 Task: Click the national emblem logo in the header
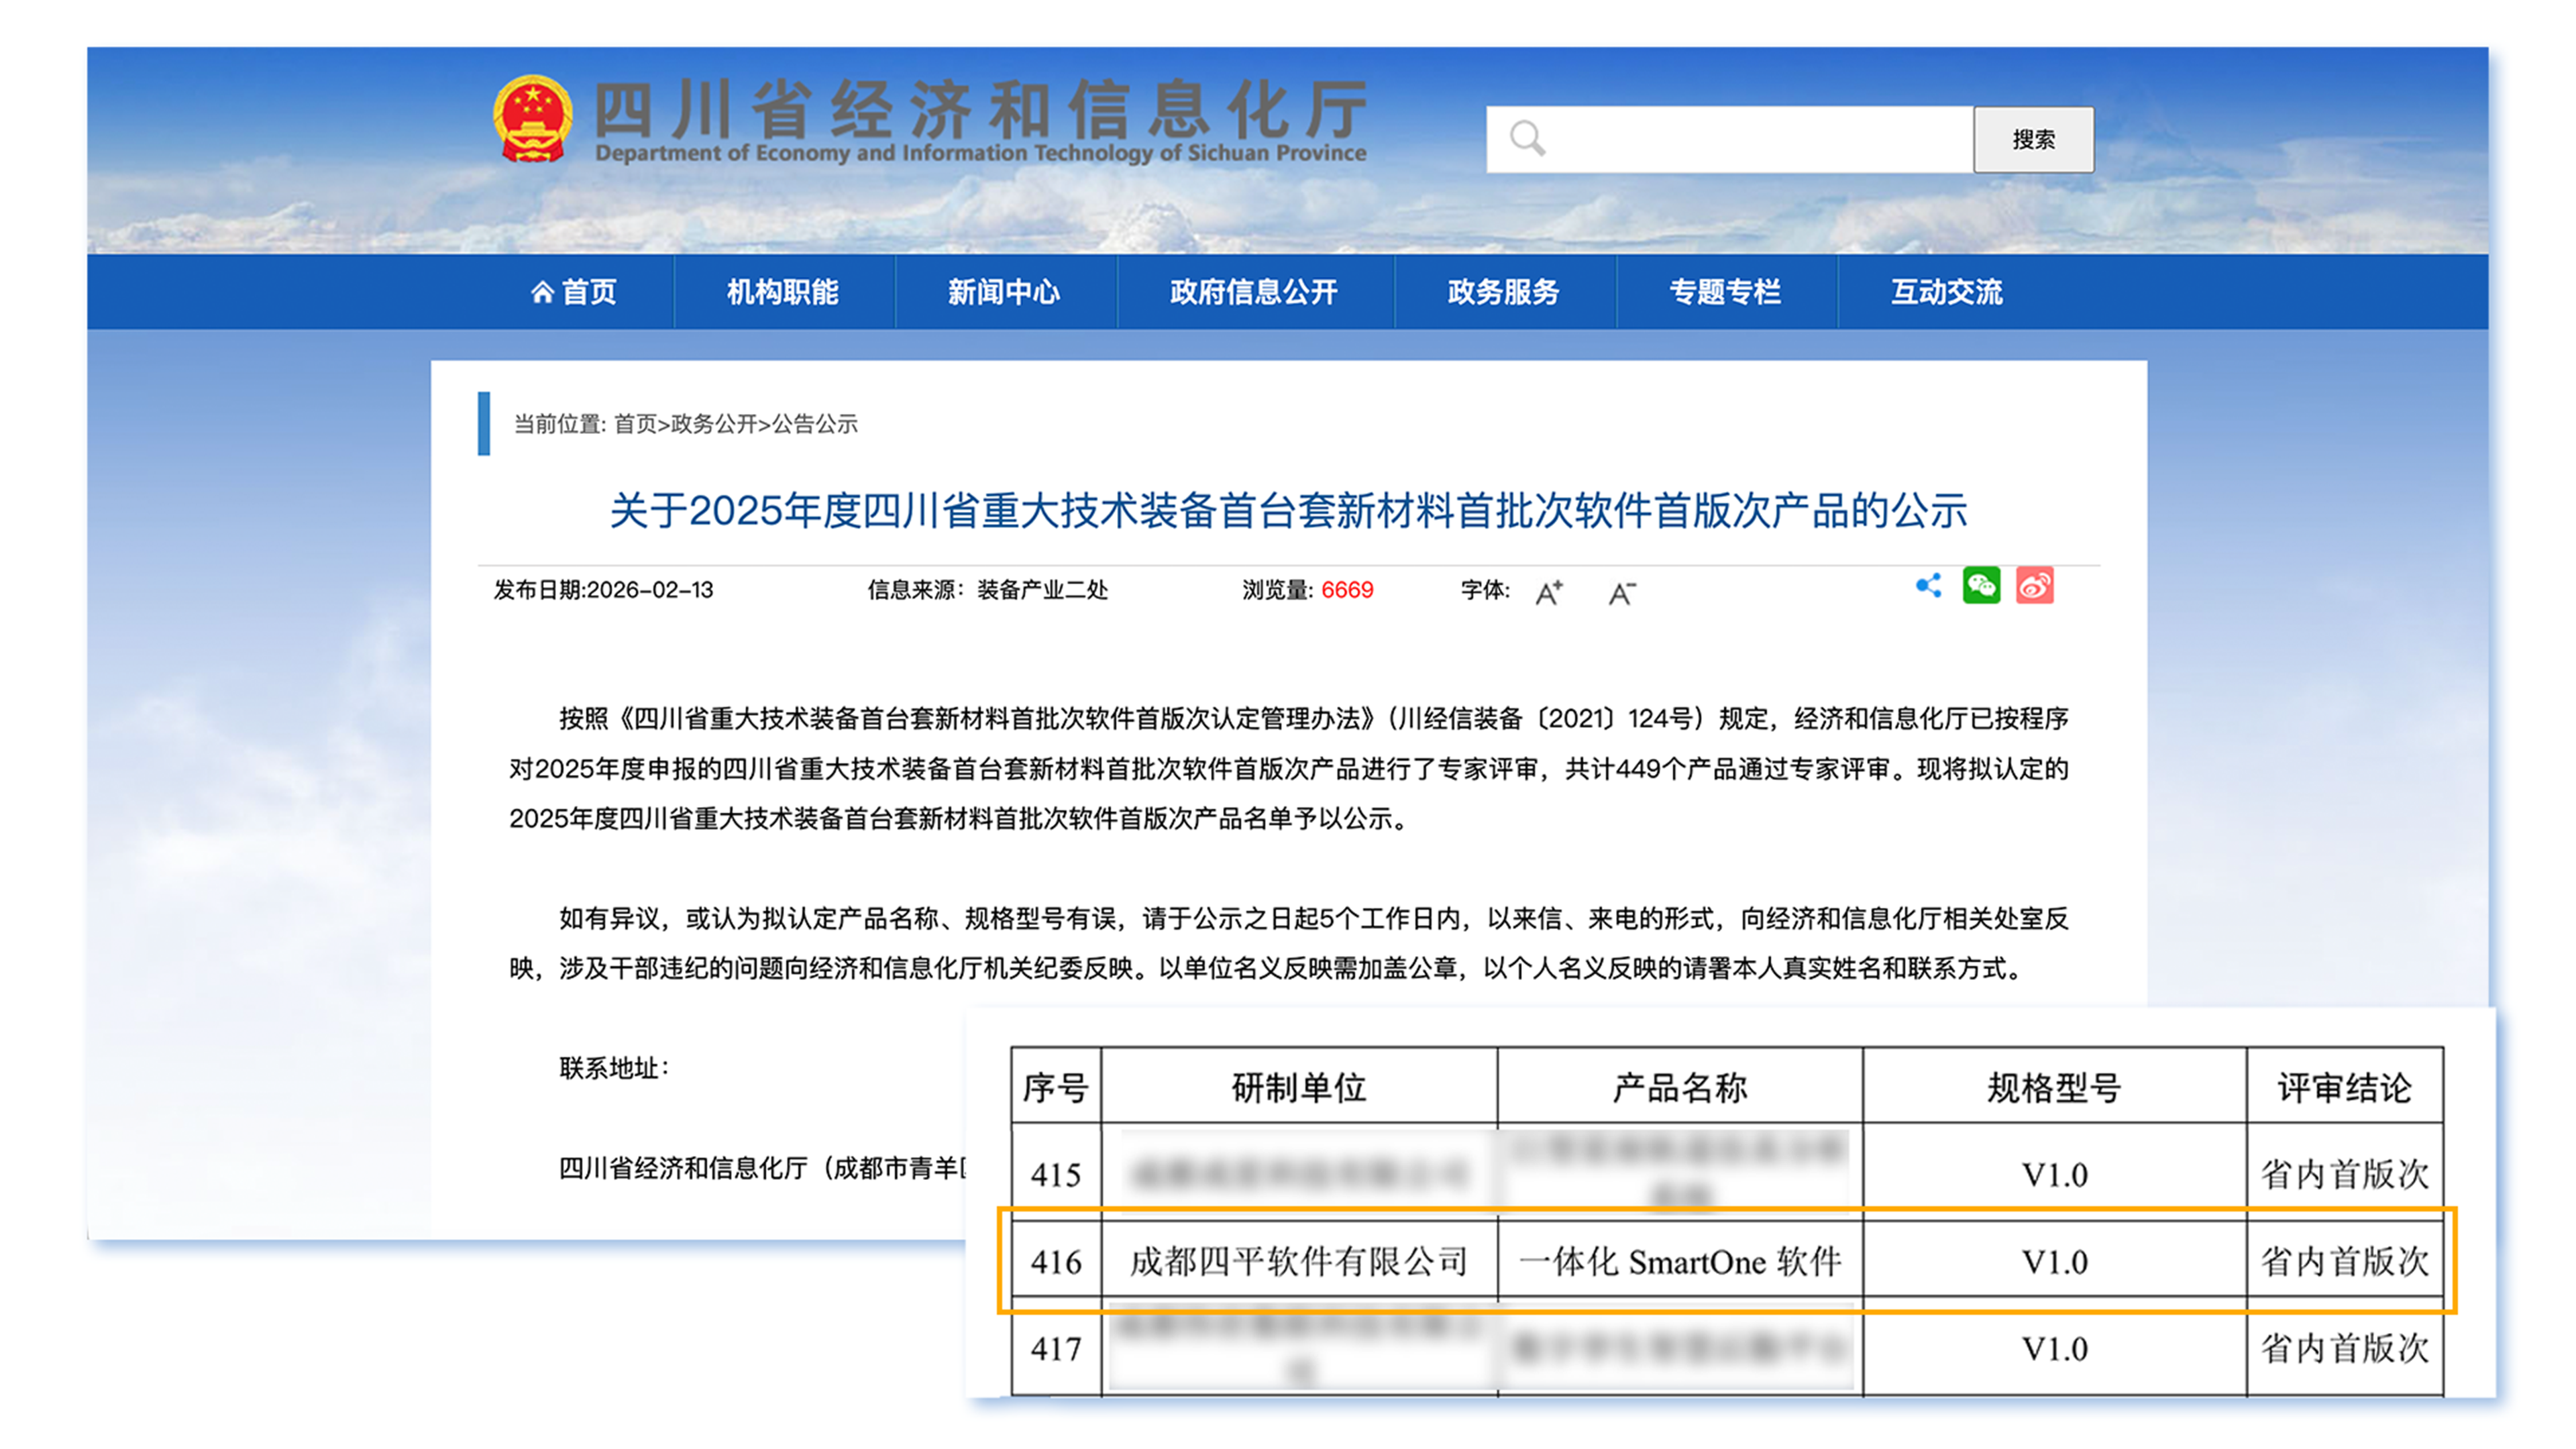(532, 118)
